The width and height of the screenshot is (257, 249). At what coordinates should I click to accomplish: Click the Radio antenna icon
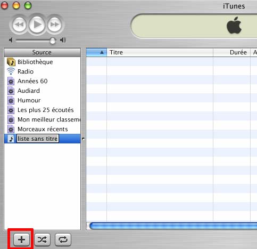(x=11, y=71)
